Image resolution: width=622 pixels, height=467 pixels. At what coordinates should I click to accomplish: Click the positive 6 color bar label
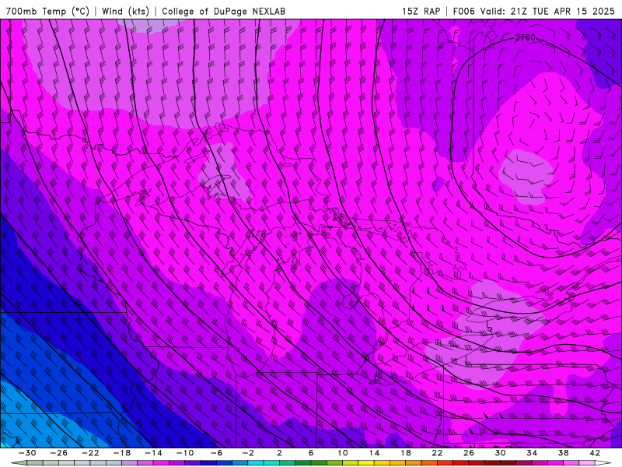point(311,453)
